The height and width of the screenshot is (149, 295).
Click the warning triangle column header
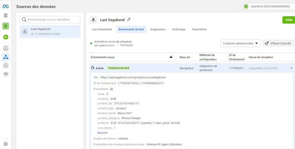(x=171, y=57)
